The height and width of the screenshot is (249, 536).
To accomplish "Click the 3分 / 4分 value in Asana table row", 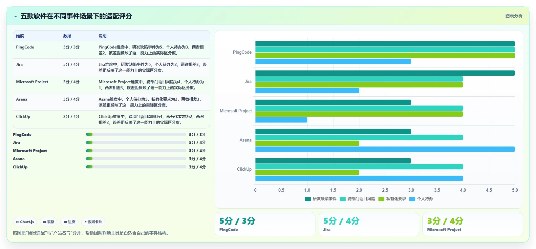I will tap(72, 99).
